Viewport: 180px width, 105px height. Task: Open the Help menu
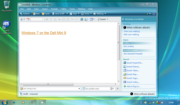91,9
